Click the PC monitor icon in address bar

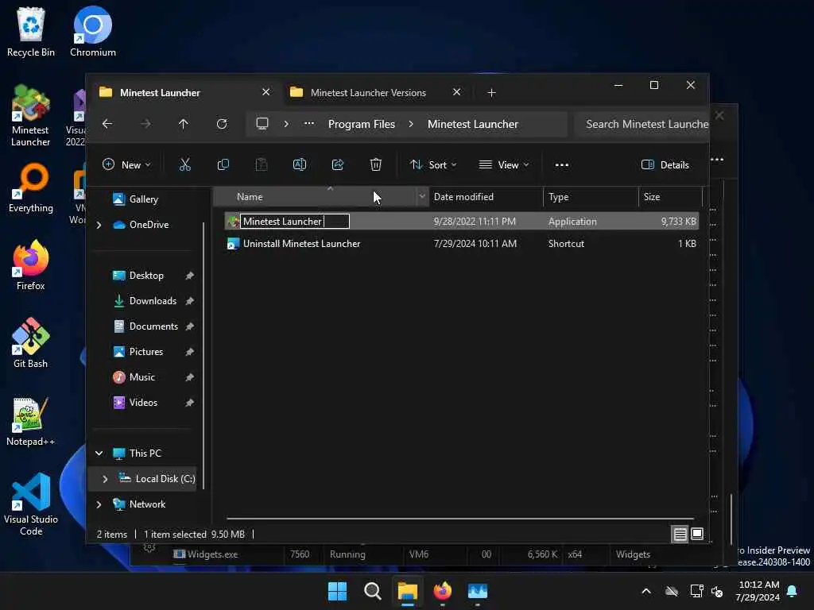coord(262,124)
